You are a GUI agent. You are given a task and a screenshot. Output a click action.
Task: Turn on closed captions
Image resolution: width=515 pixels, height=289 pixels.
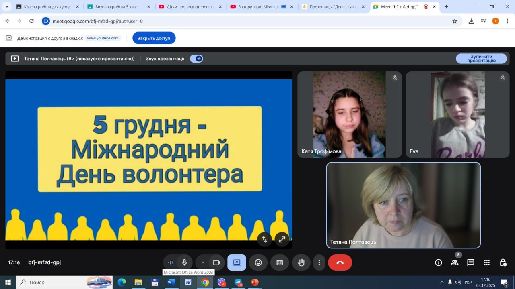pyautogui.click(x=280, y=263)
